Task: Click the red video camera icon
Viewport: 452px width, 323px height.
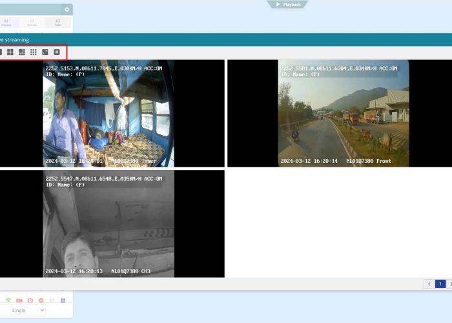Action: pyautogui.click(x=19, y=300)
